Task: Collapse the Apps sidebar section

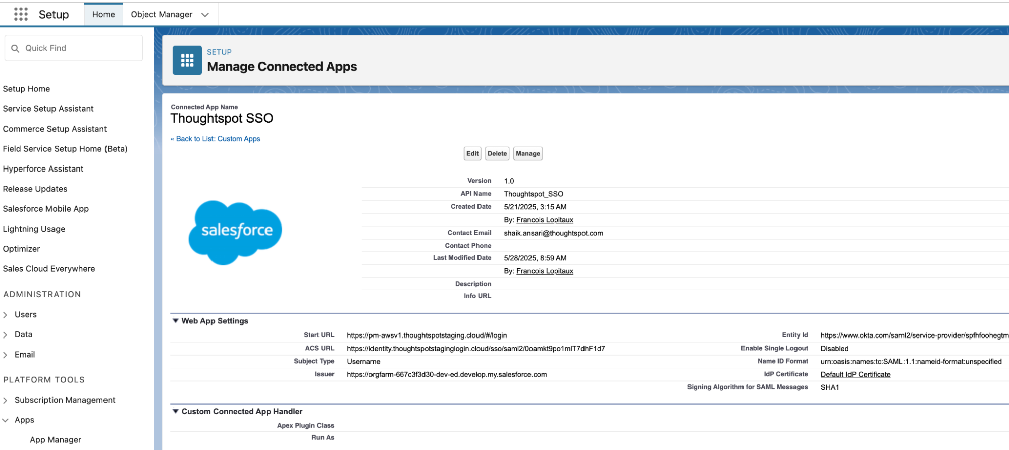Action: click(6, 420)
